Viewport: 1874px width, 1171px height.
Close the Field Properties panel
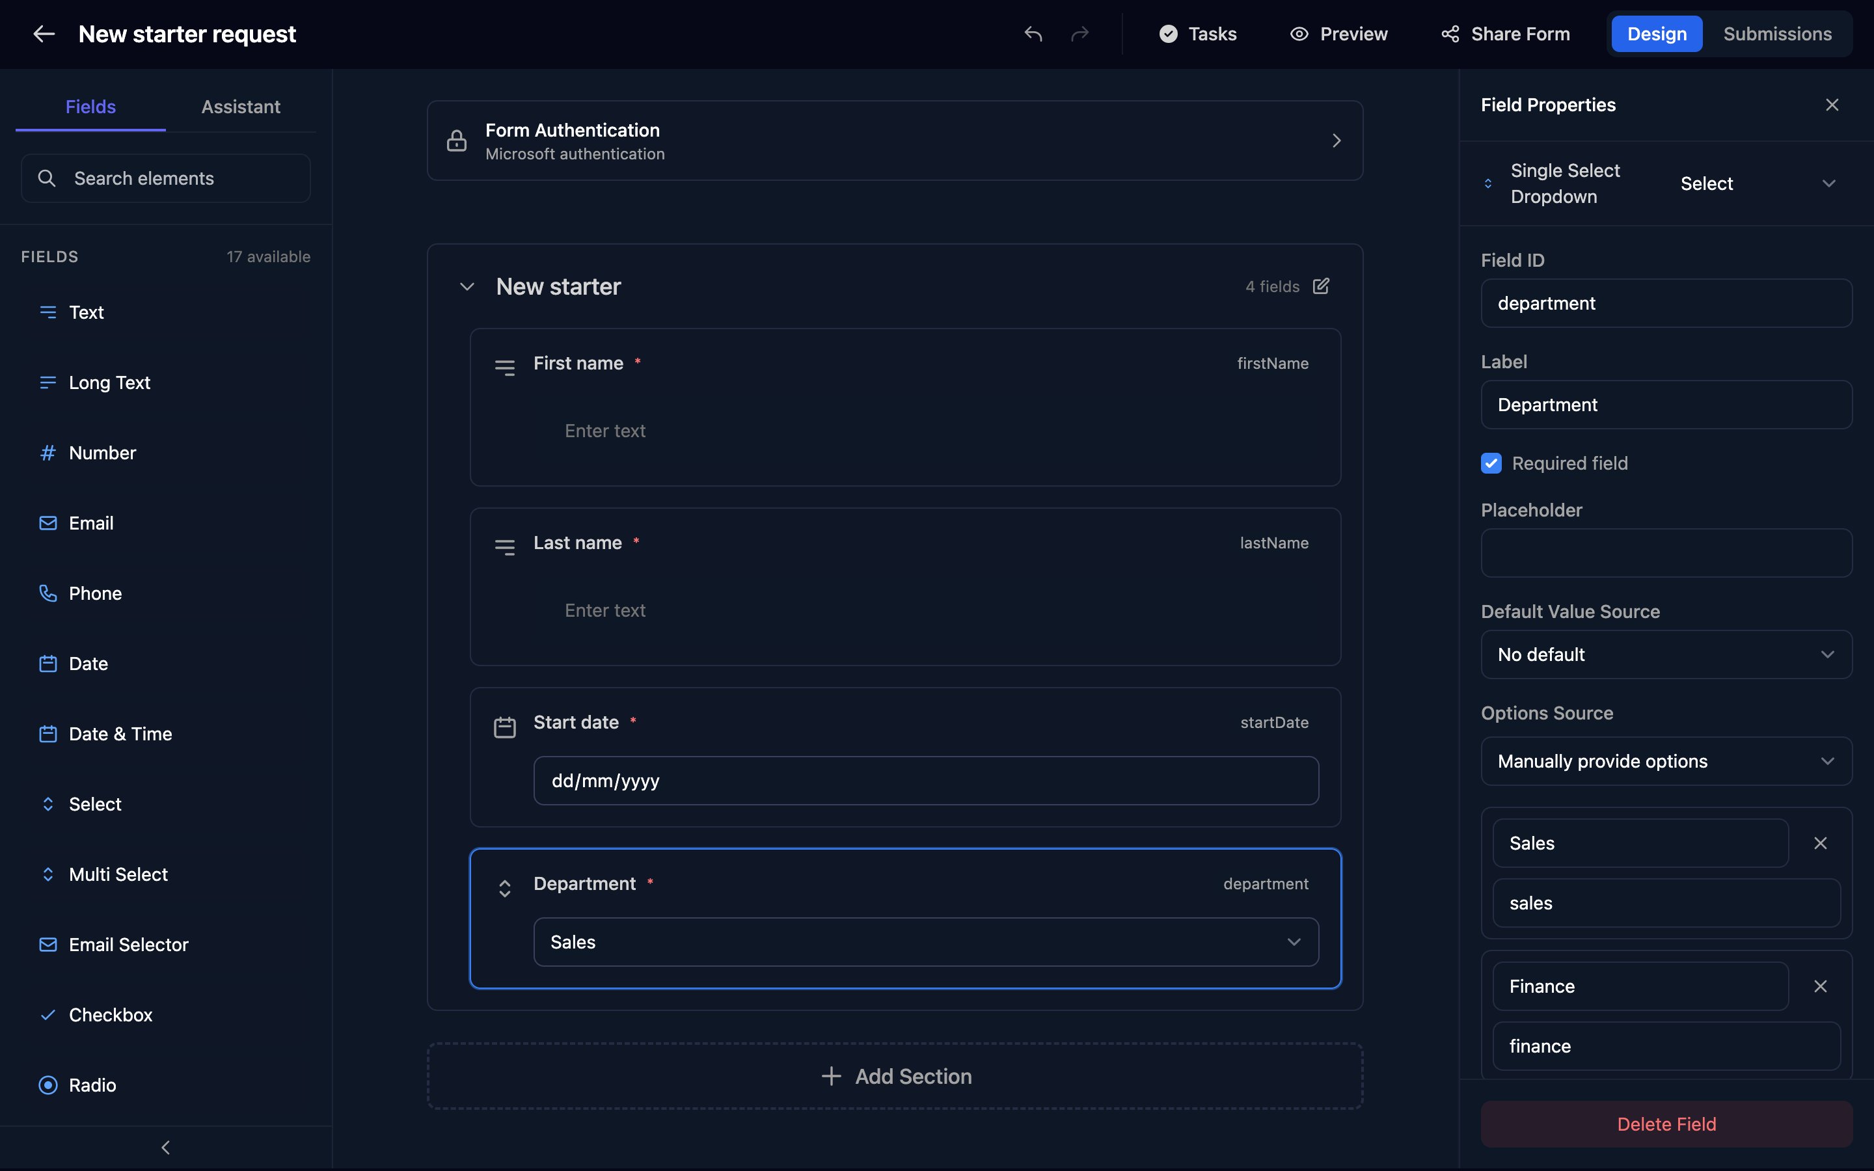point(1832,105)
